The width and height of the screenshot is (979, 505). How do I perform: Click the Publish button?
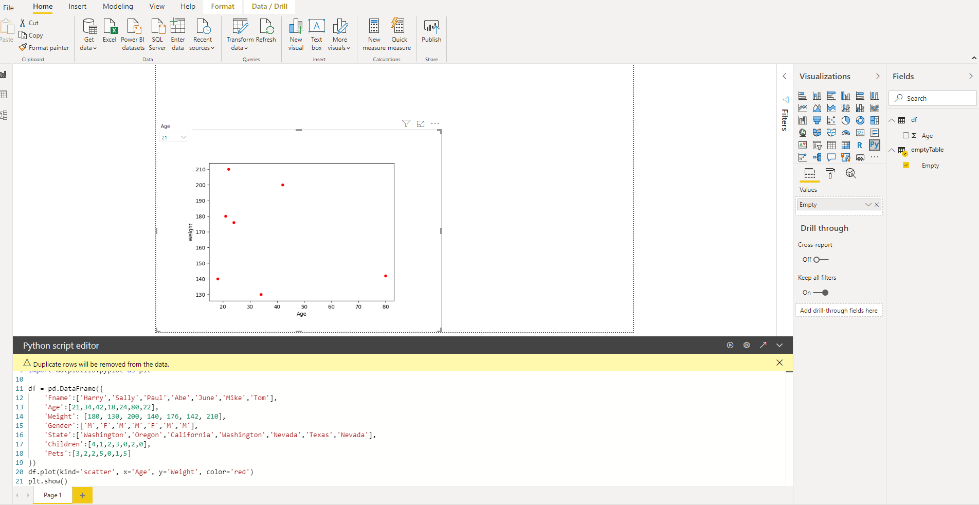(431, 31)
